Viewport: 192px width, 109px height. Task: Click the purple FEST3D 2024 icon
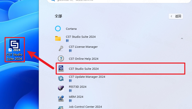click(61, 88)
